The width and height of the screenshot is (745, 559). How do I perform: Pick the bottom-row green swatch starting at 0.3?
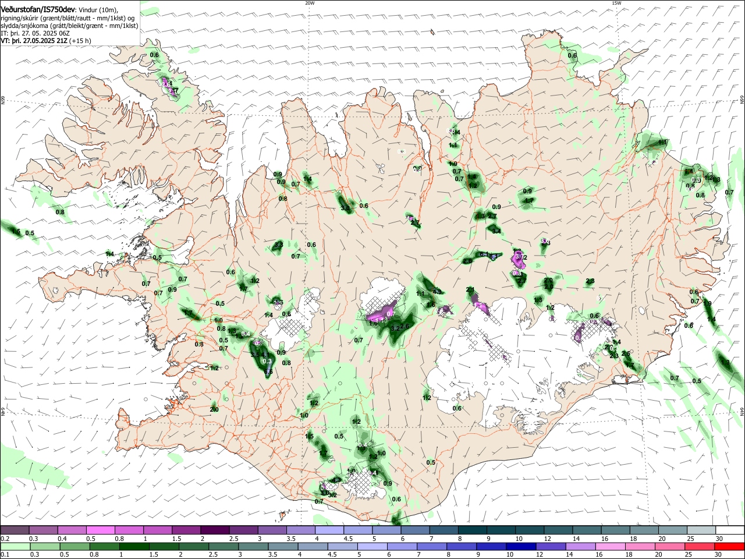point(45,546)
